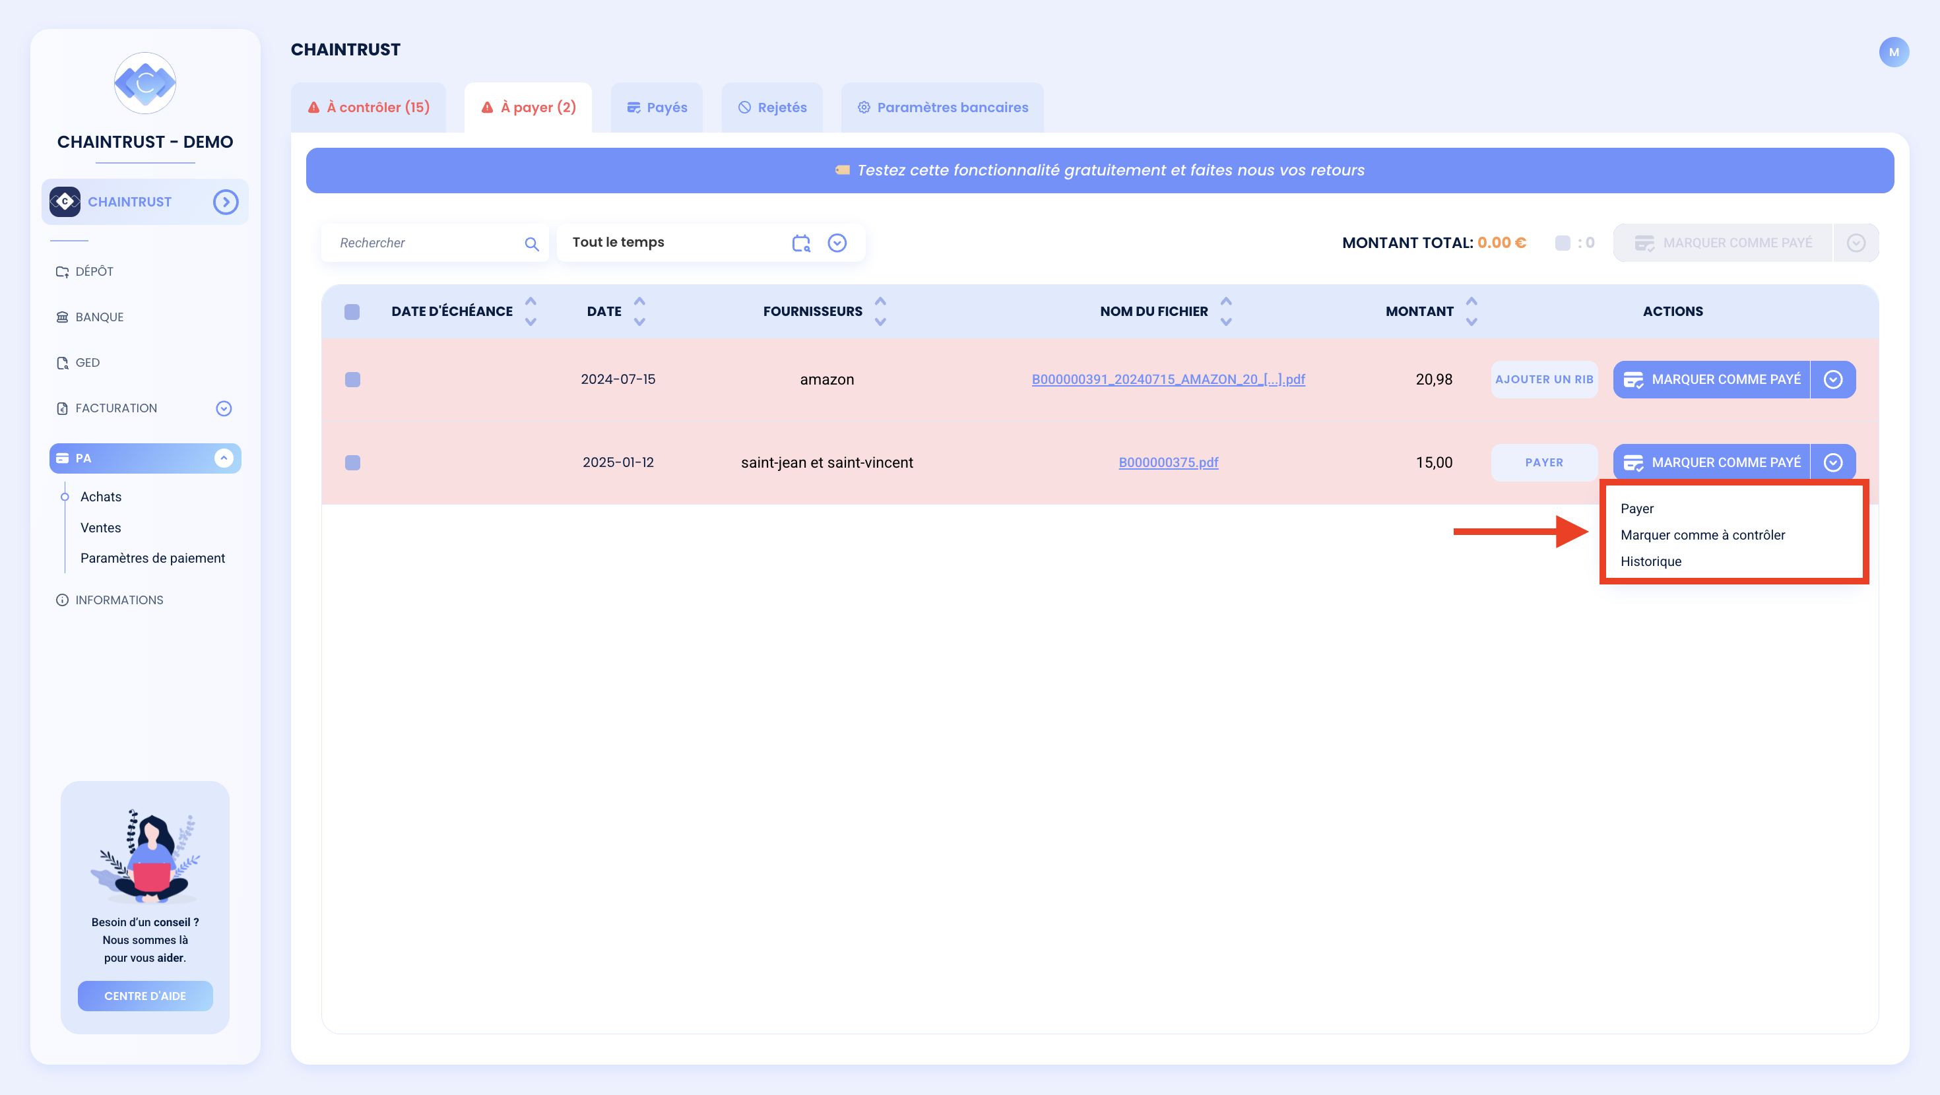1940x1095 pixels.
Task: Choose Payer from the dropdown menu
Action: tap(1637, 509)
